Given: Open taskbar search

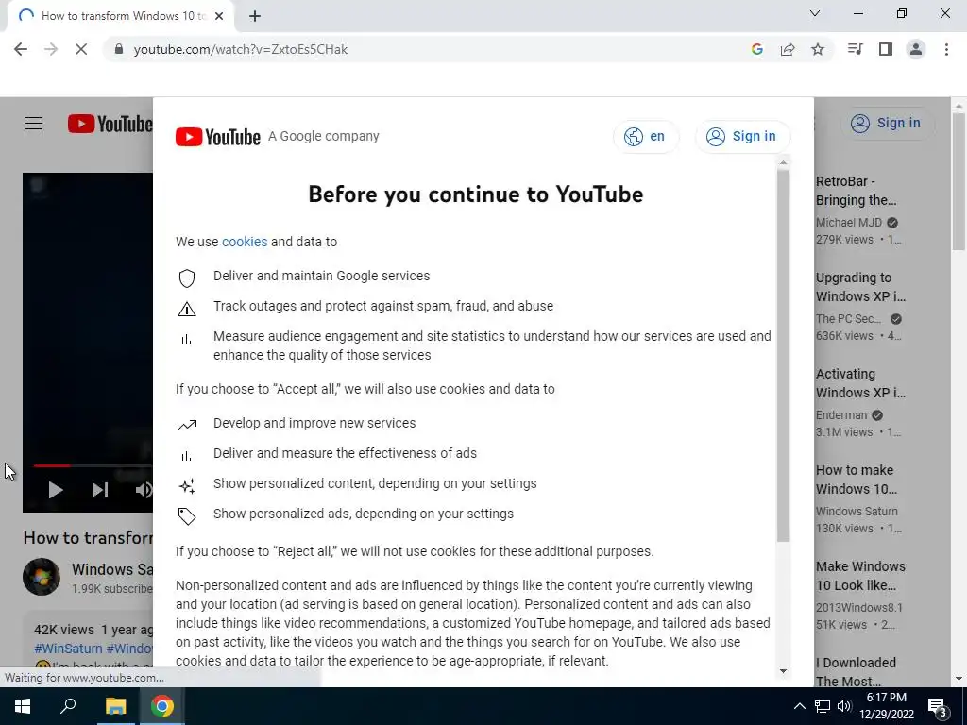Looking at the screenshot, I should (x=68, y=706).
